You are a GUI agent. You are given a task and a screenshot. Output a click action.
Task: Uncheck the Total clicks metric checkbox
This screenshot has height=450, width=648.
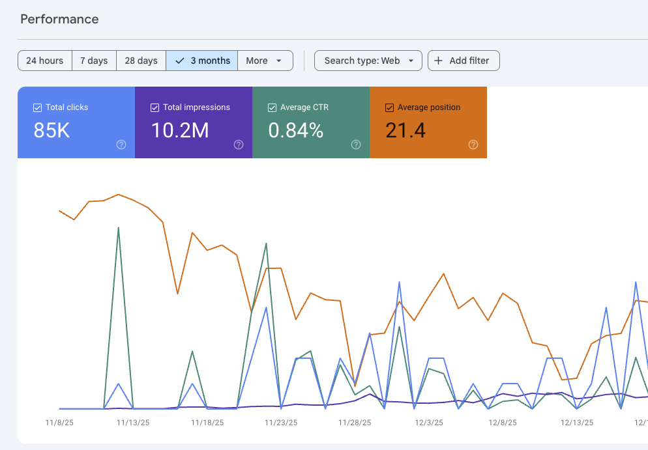point(37,107)
